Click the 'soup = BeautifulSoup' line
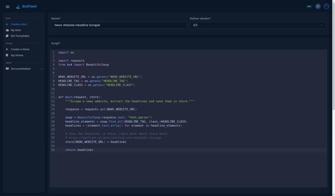Viewport: 335px width, 196px height. (x=109, y=117)
